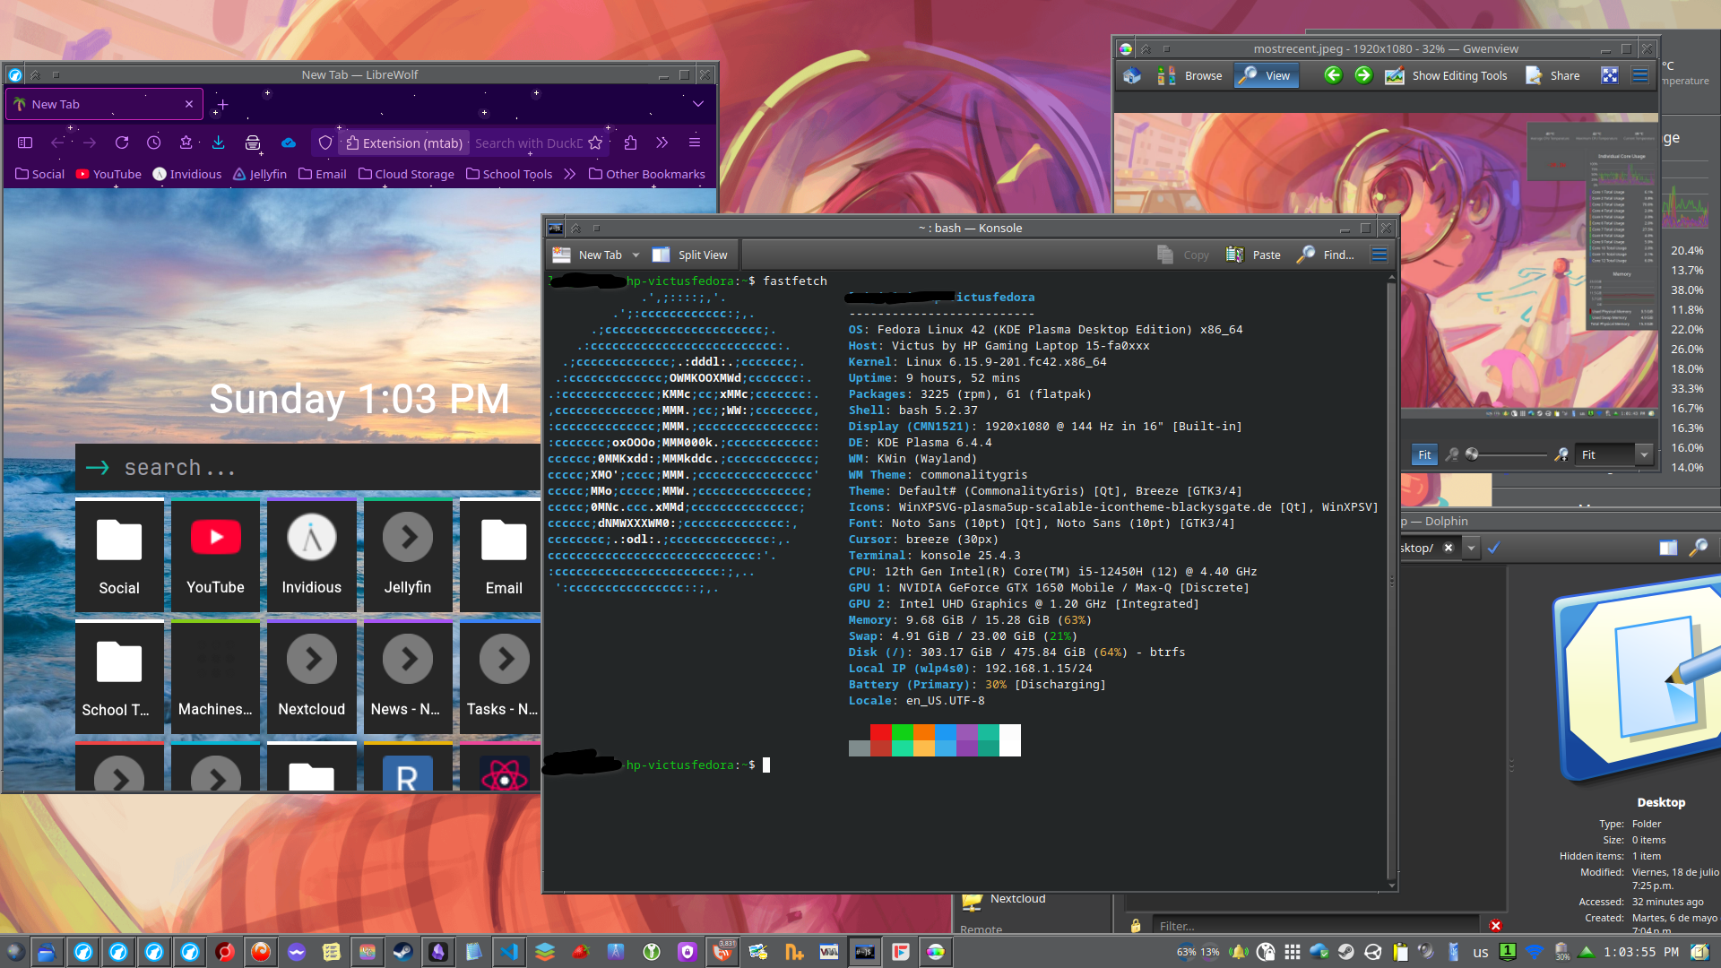Screen dimensions: 1721x968
Task: Toggle Show Editing Tools in Gwenview
Action: click(x=1447, y=76)
